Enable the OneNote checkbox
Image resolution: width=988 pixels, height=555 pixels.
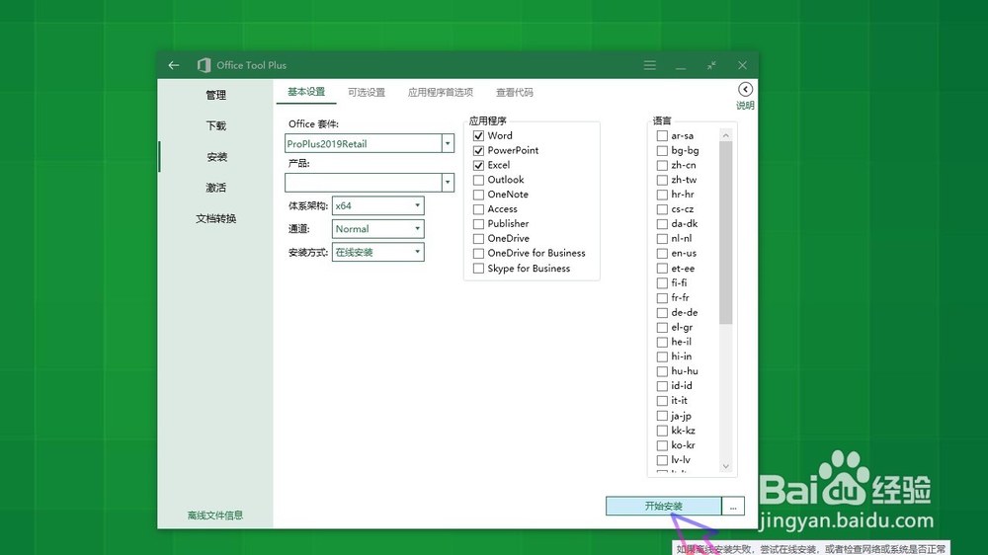478,195
